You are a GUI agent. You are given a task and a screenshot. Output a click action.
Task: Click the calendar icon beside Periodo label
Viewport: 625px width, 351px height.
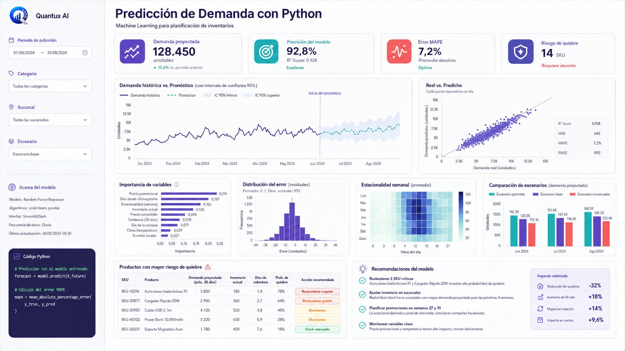point(11,40)
